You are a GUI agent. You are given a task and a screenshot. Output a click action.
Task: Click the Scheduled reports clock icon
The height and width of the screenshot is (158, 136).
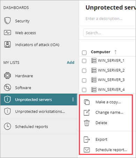click(x=7, y=126)
